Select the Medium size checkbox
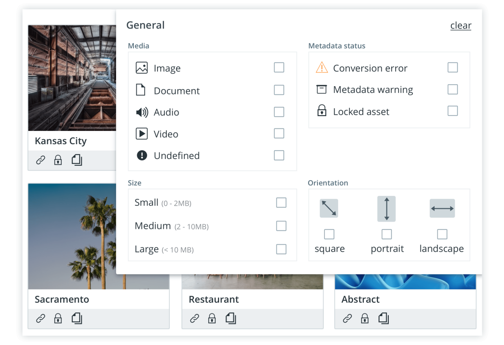Image resolution: width=504 pixels, height=345 pixels. (281, 226)
